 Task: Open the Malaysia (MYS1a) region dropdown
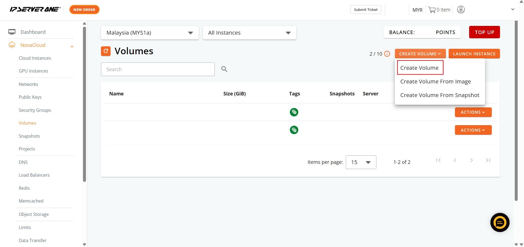pos(150,33)
